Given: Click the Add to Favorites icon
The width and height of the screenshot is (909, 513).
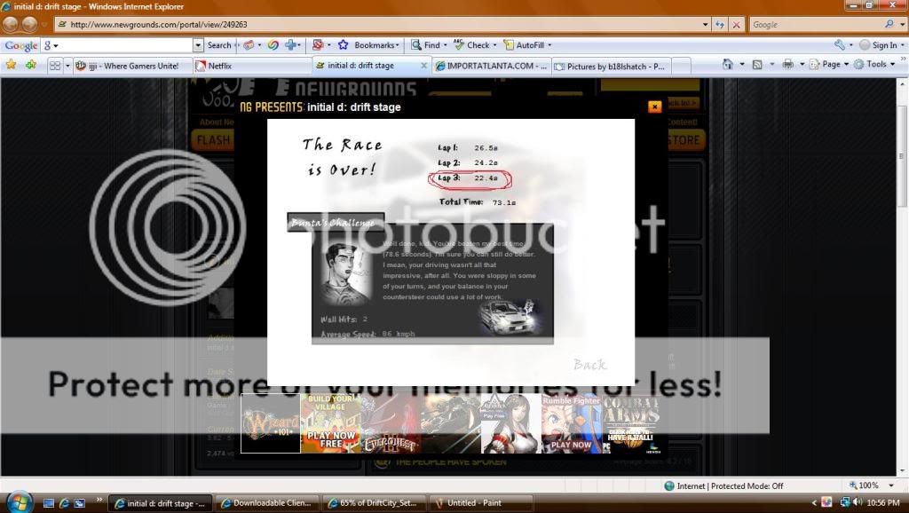Looking at the screenshot, I should 31,65.
